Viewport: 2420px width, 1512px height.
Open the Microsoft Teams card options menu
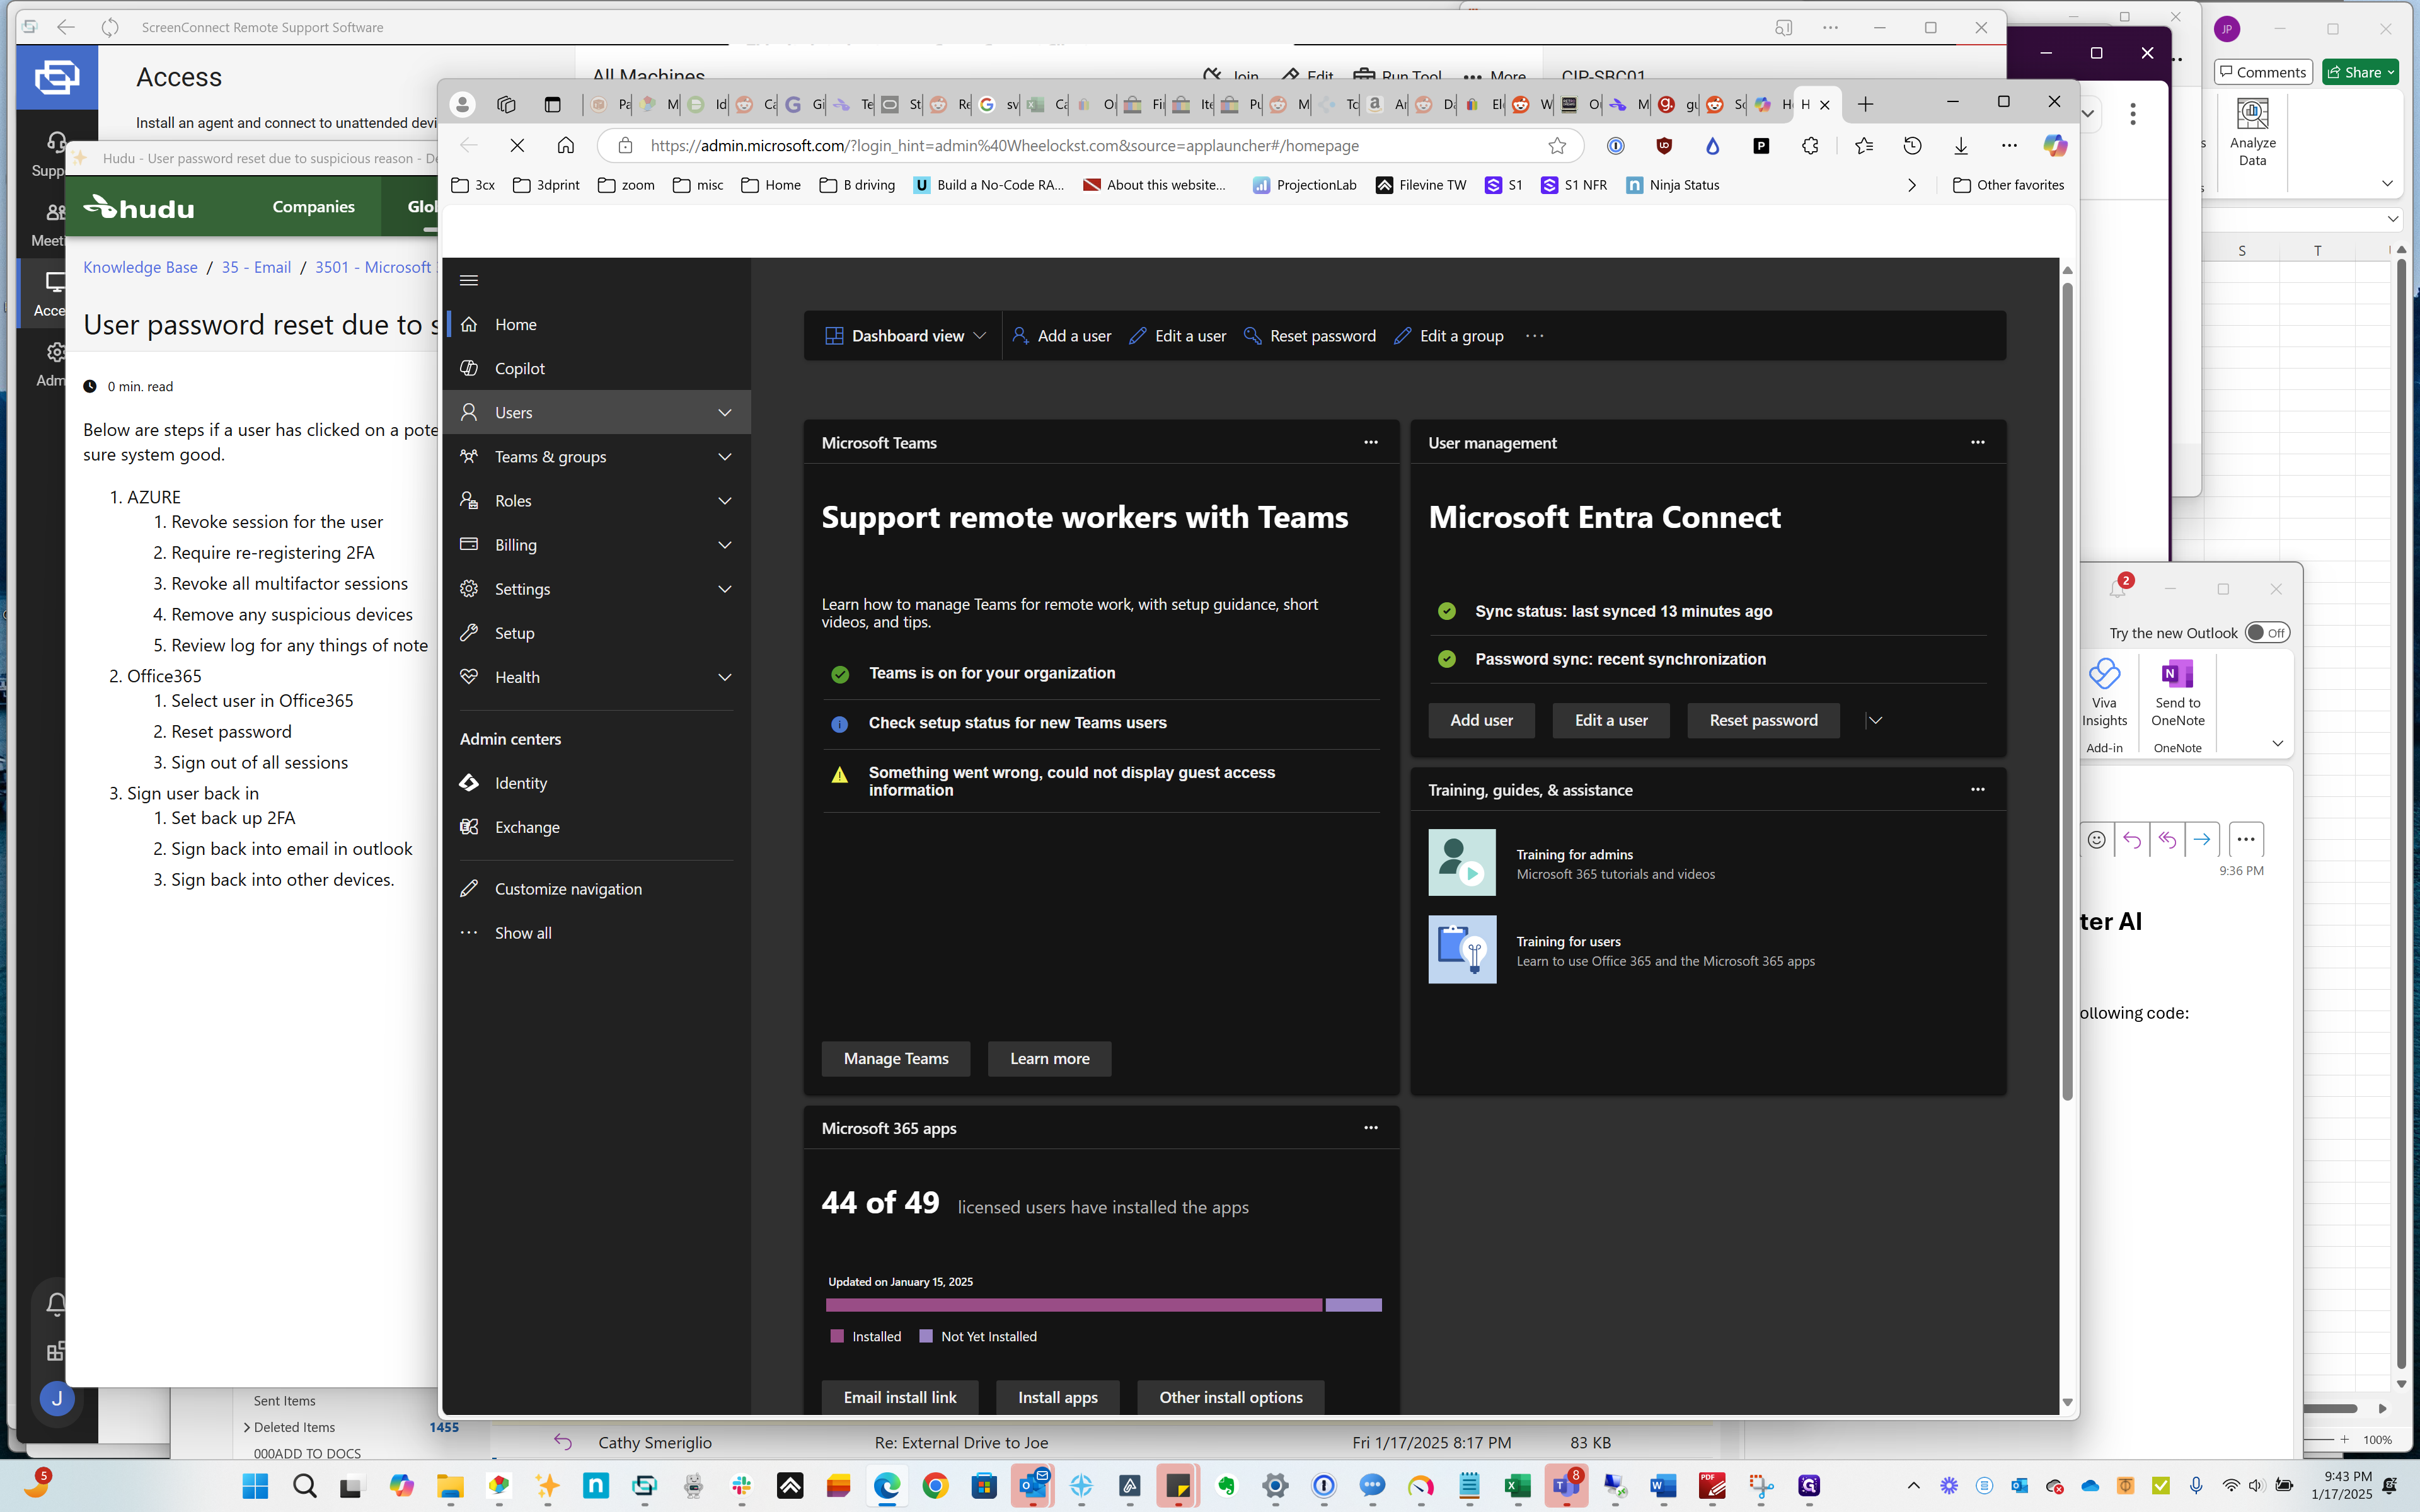[1370, 442]
